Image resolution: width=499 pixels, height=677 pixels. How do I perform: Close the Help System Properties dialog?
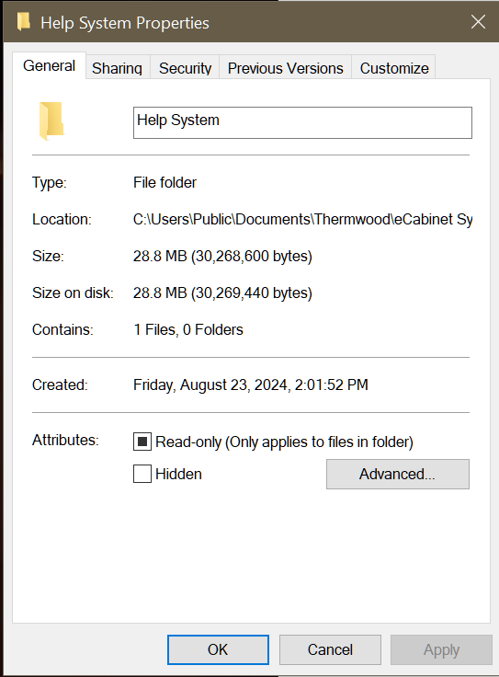[478, 21]
